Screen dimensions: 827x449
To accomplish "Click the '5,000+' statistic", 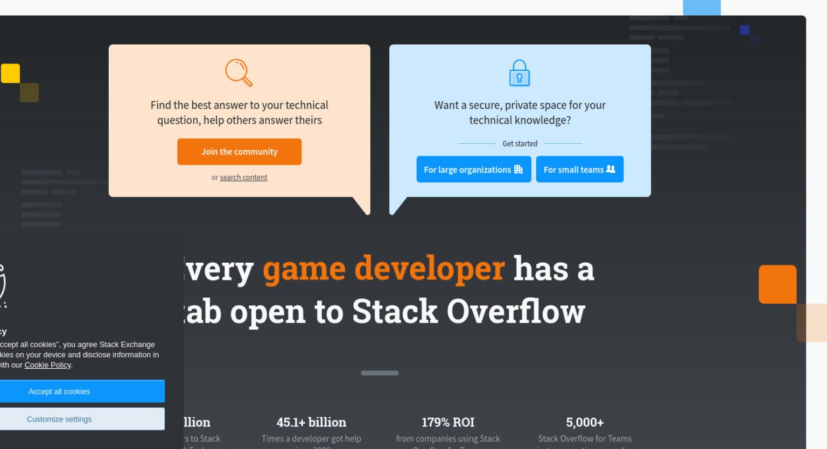I will point(585,422).
